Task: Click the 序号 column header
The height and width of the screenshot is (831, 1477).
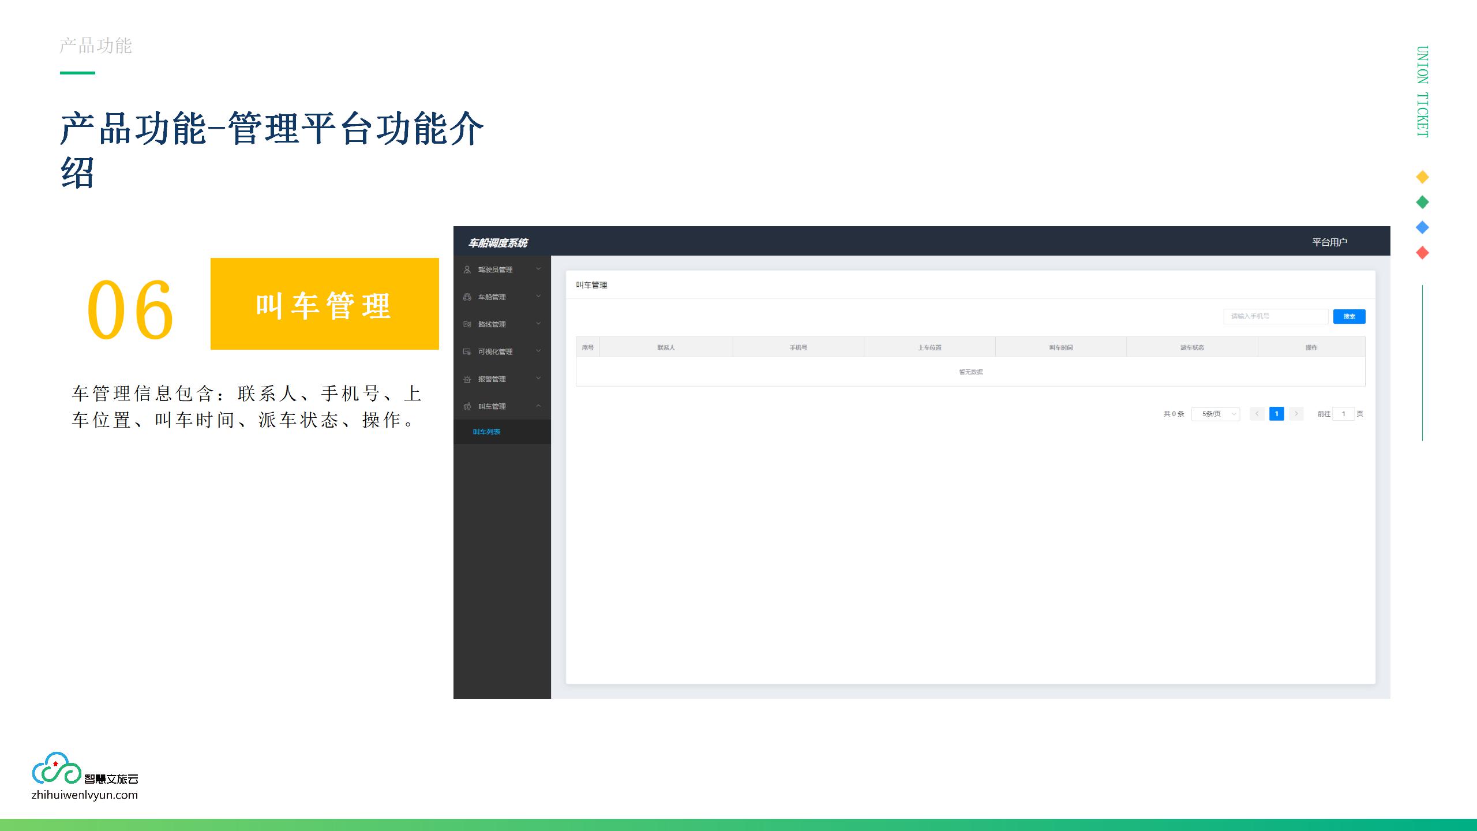Action: pos(588,347)
